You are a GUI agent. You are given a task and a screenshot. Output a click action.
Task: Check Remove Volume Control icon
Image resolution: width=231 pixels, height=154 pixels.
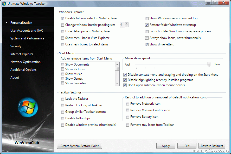tap(127, 110)
